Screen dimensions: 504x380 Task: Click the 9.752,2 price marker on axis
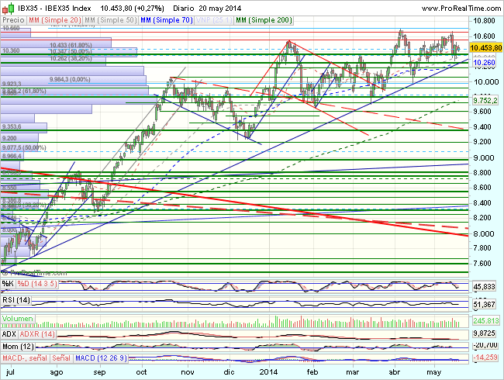(x=485, y=101)
